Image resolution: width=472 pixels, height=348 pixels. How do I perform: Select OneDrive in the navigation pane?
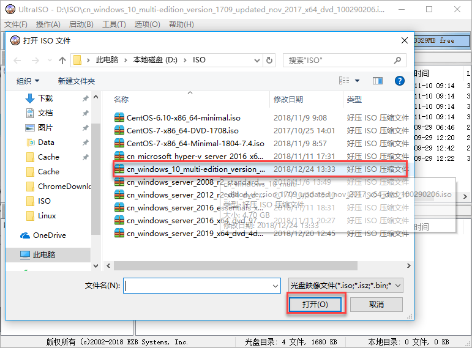coord(50,235)
